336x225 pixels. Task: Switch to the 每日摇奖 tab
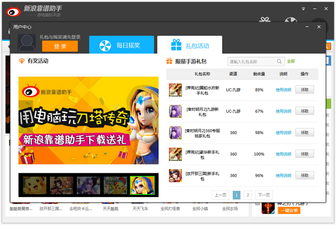point(122,45)
